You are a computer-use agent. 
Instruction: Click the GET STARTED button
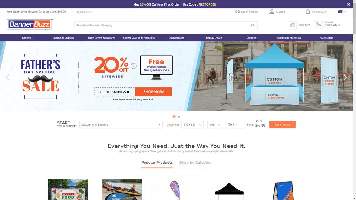point(282,124)
